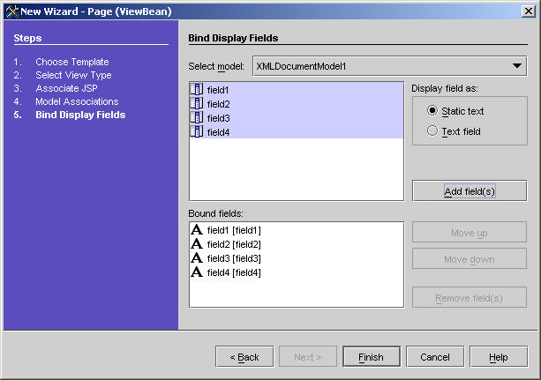The image size is (541, 380).
Task: Click step 2 Select View Type
Action: click(x=73, y=75)
